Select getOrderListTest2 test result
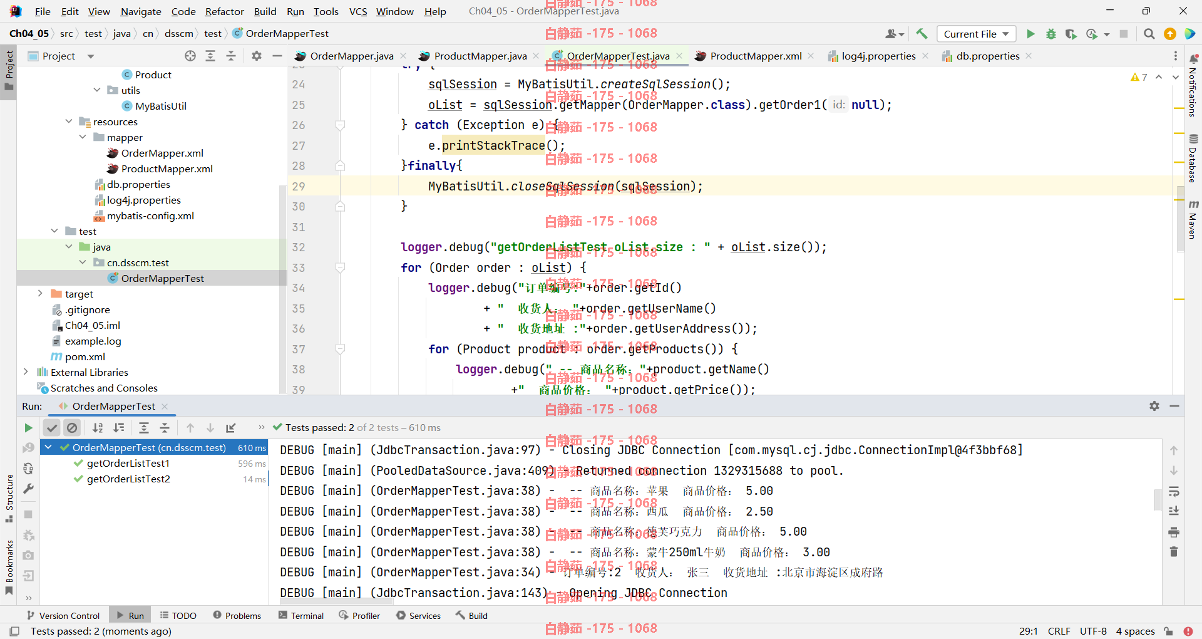The height and width of the screenshot is (639, 1202). [128, 479]
